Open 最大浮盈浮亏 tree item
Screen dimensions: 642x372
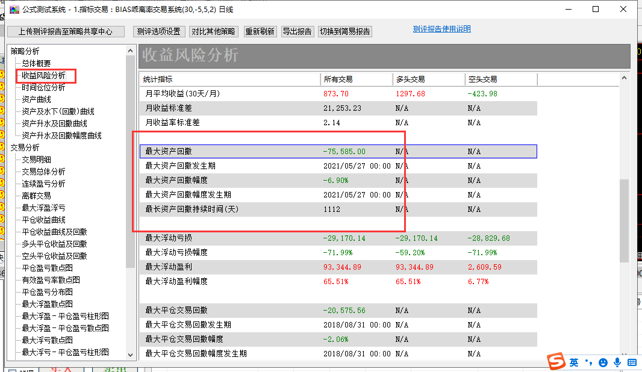[43, 208]
